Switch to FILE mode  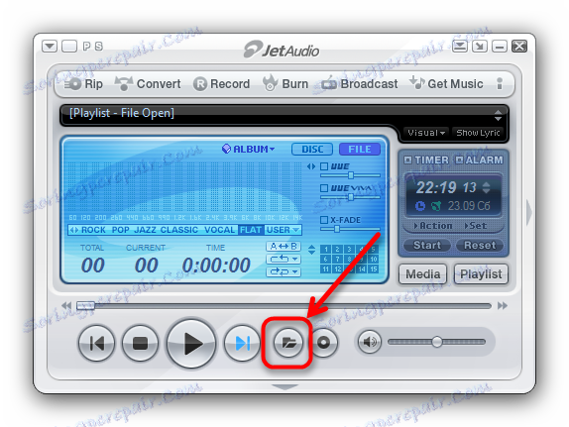[x=360, y=150]
